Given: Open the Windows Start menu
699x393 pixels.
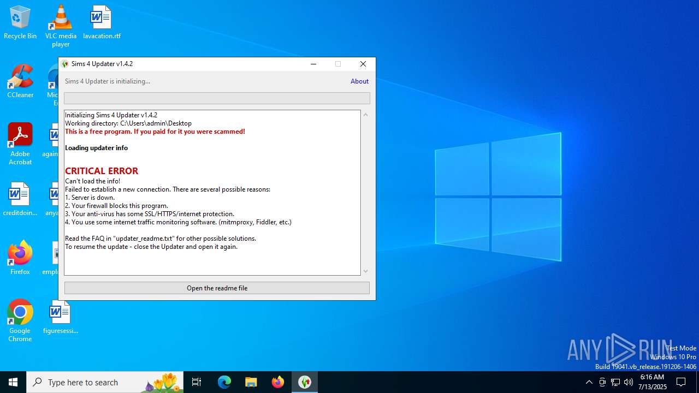Looking at the screenshot, I should click(x=13, y=382).
